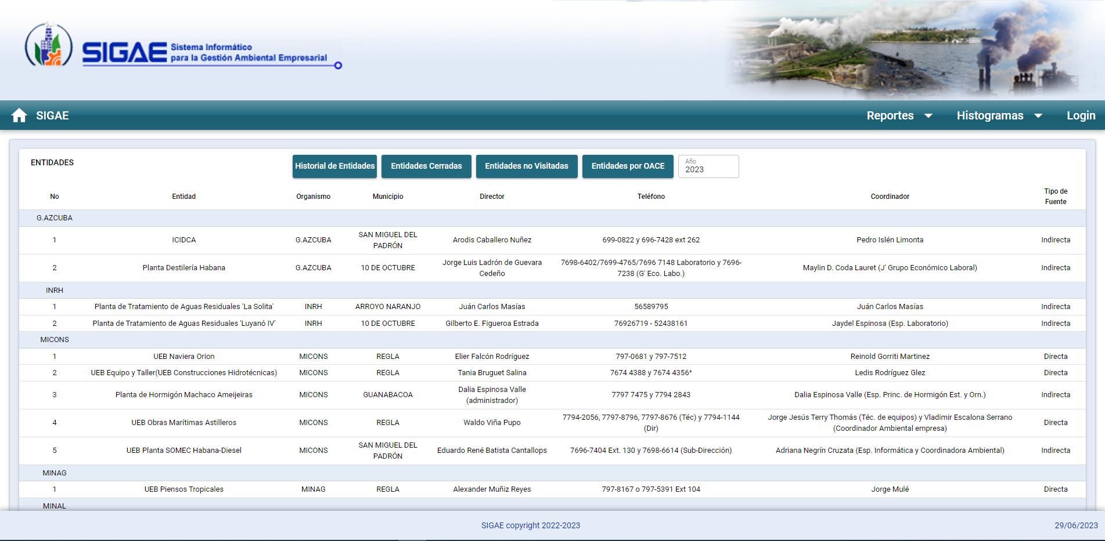1105x541 pixels.
Task: Click coordinator Ledis Rodríguez Glez
Action: pos(890,373)
